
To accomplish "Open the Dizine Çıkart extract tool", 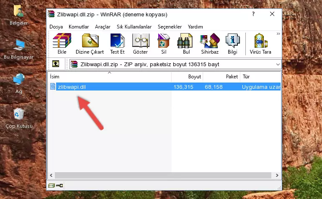I will (90, 44).
